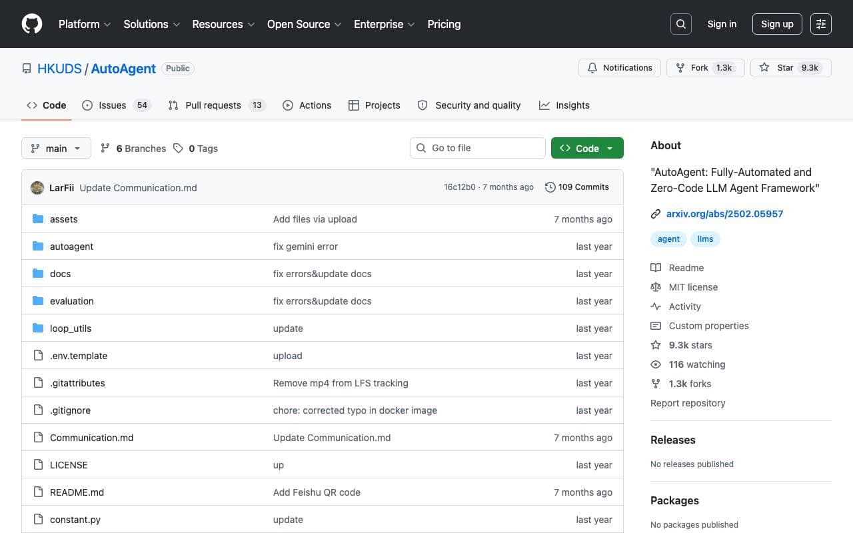Click the README.md file icon
Viewport: 853px width, 533px height.
(x=38, y=492)
